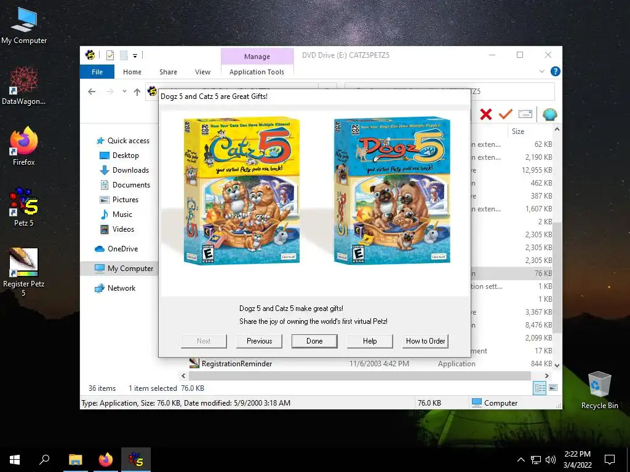Open the File menu tab

coord(97,72)
